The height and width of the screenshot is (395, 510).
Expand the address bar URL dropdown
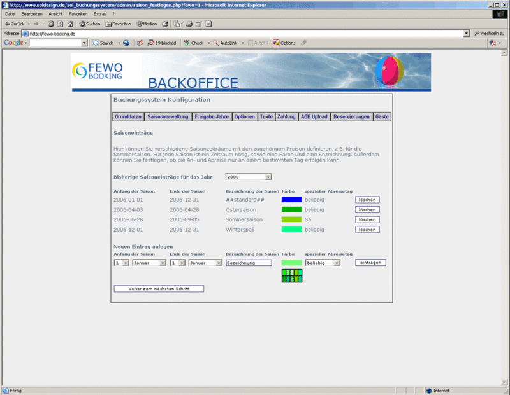pos(466,33)
